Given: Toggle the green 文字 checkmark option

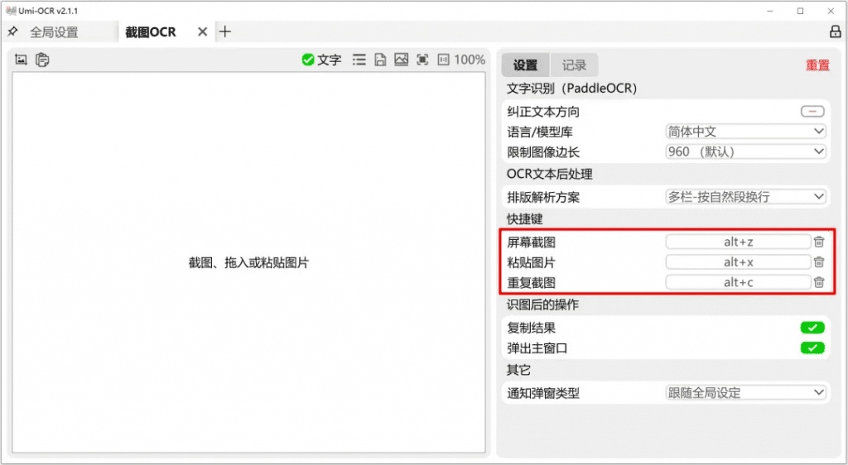Looking at the screenshot, I should 321,60.
